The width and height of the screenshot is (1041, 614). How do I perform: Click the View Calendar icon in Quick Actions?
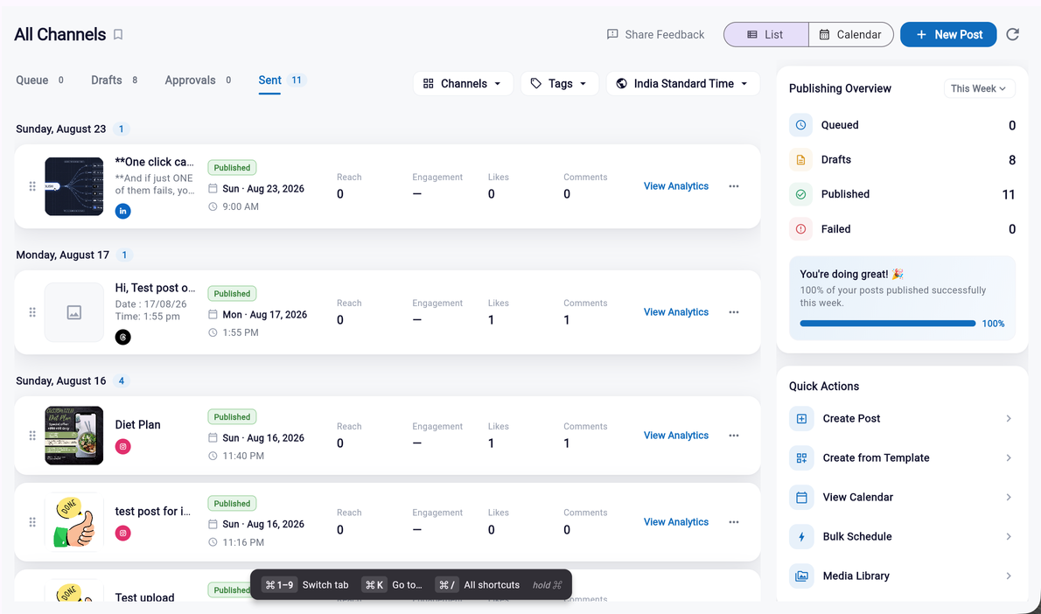pyautogui.click(x=801, y=497)
